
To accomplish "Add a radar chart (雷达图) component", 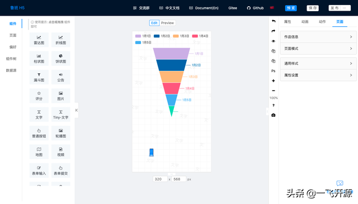I will 39,40.
